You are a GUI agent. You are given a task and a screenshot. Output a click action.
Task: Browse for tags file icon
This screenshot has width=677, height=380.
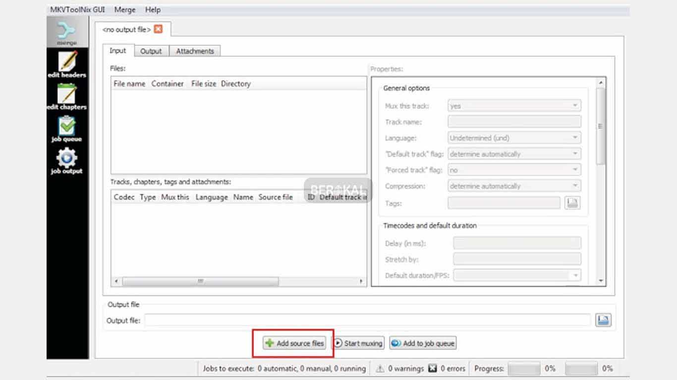click(572, 203)
